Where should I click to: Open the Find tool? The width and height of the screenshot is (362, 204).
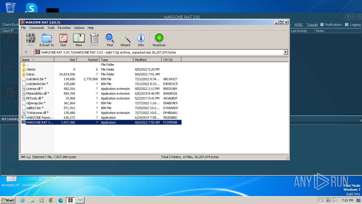coord(110,40)
